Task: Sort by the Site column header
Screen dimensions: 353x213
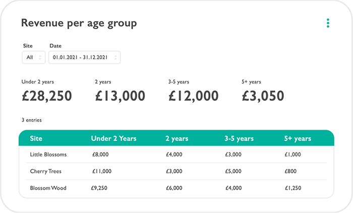Action: click(x=36, y=138)
